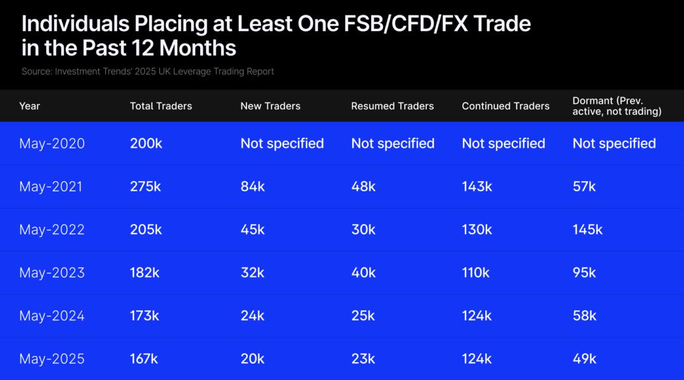The width and height of the screenshot is (684, 380).
Task: Click the 275k total traders value
Action: pyautogui.click(x=146, y=187)
